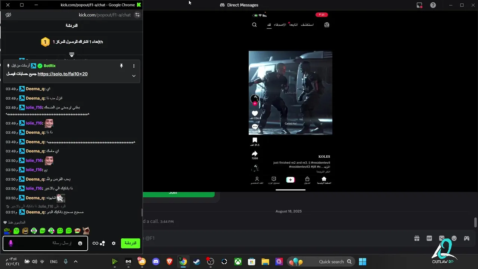478x269 pixels.
Task: Open chat settings gear
Action: [x=114, y=243]
